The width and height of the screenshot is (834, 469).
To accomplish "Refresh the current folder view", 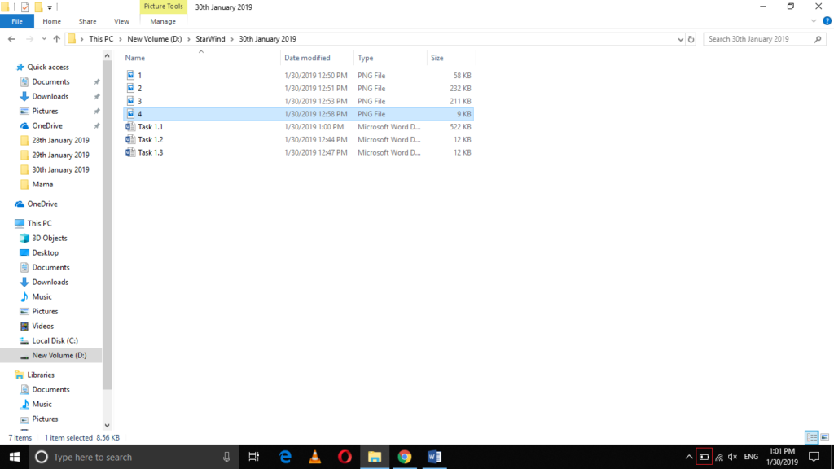I will pos(691,39).
